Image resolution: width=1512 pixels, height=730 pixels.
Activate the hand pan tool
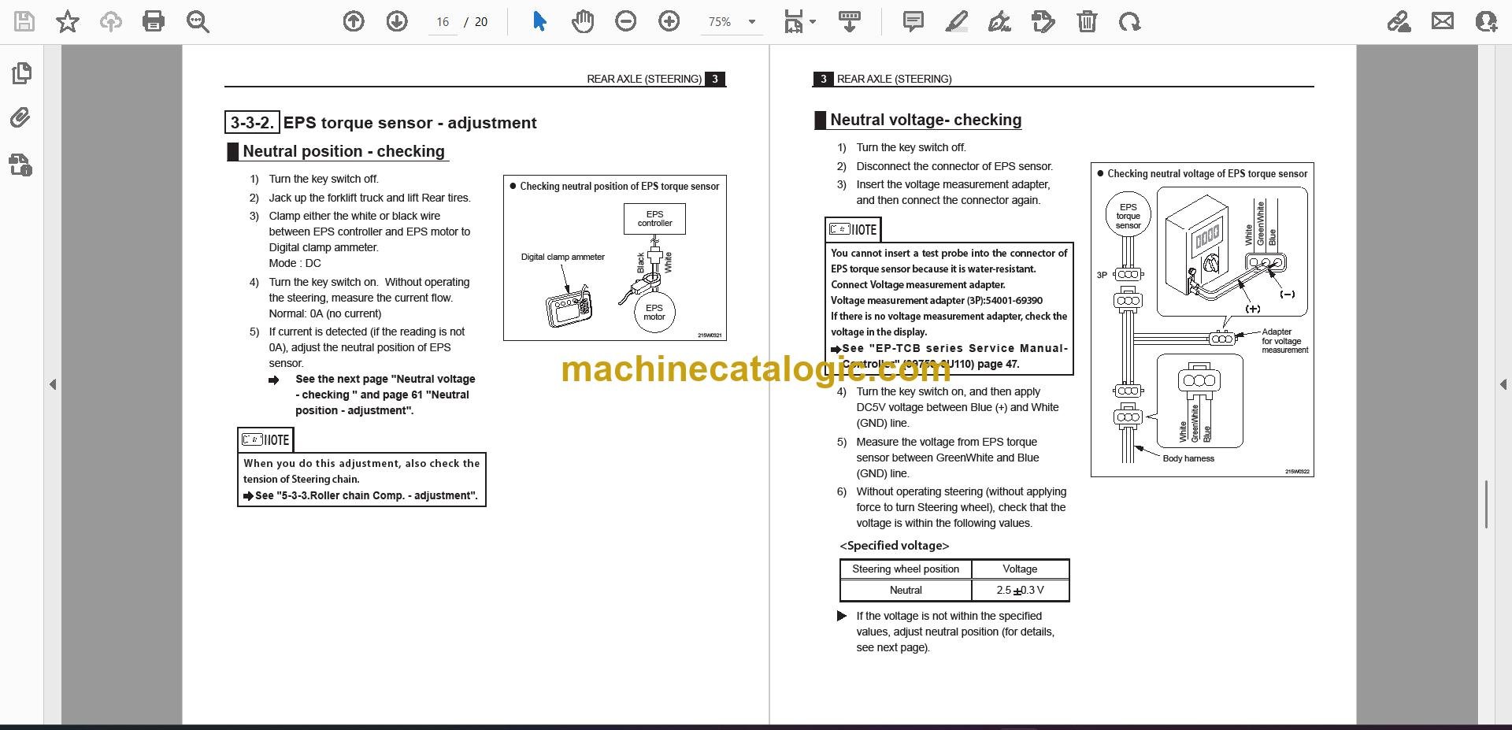[583, 21]
